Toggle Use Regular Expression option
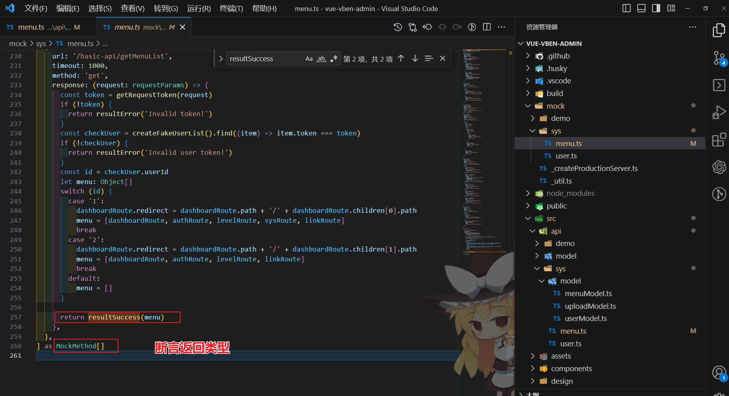Viewport: 729px width, 396px height. tap(334, 58)
